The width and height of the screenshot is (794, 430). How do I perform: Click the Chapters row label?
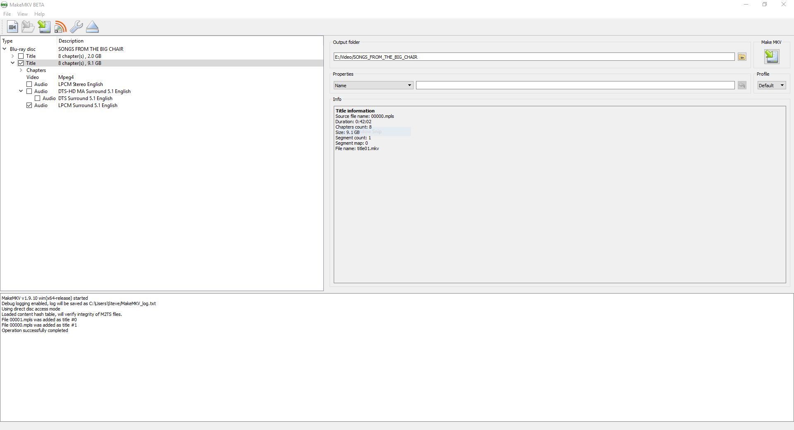36,70
